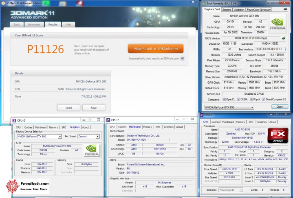293x198 pixels.
Task: Click the GPU-Z Driver Version field
Action: point(254,77)
